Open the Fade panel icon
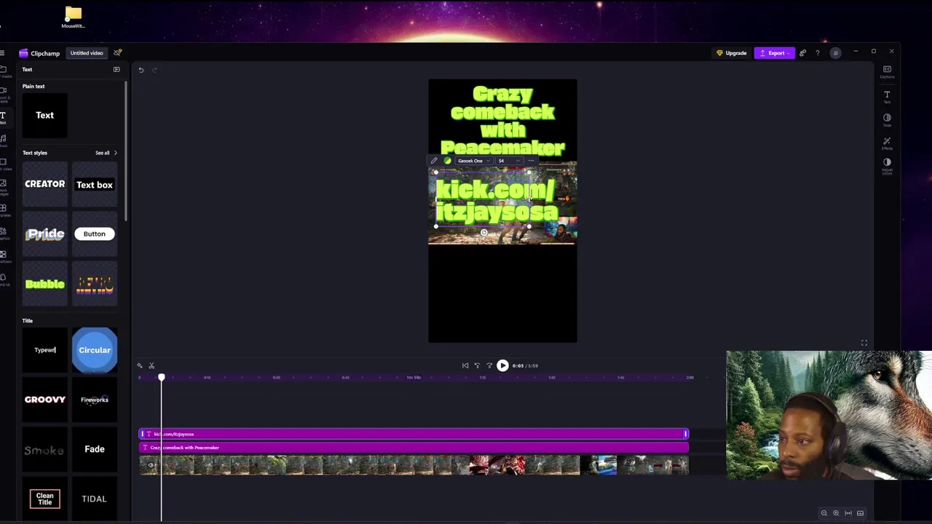 (887, 119)
